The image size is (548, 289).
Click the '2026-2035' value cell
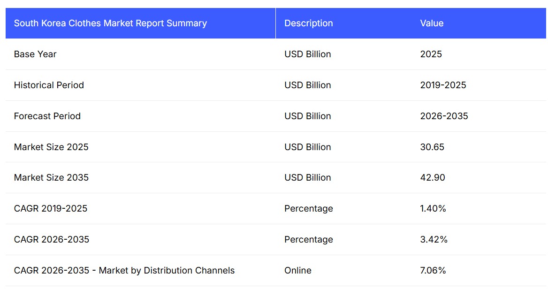coord(444,116)
